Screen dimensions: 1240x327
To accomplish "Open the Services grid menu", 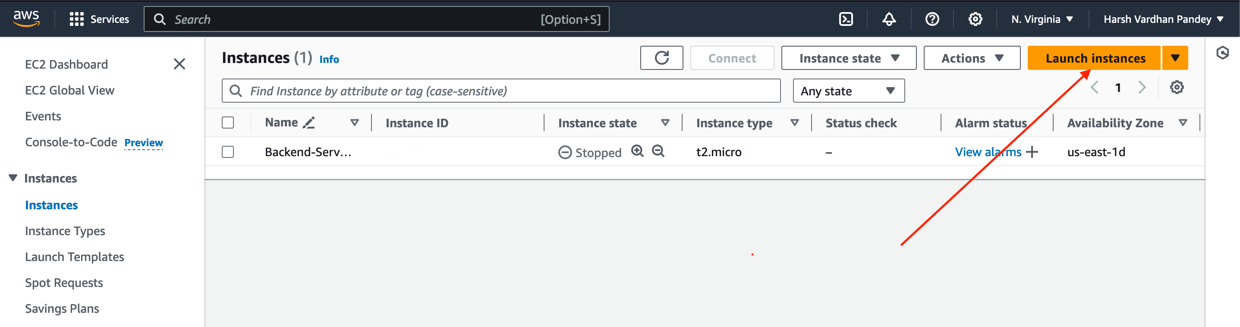I will coord(76,19).
